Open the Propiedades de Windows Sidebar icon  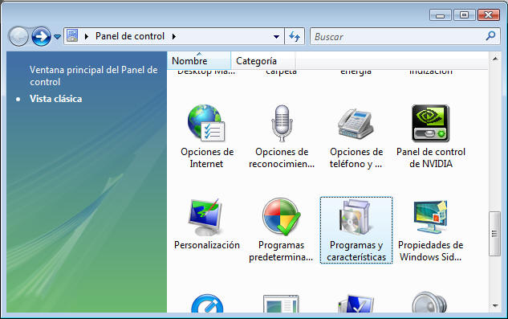(431, 217)
